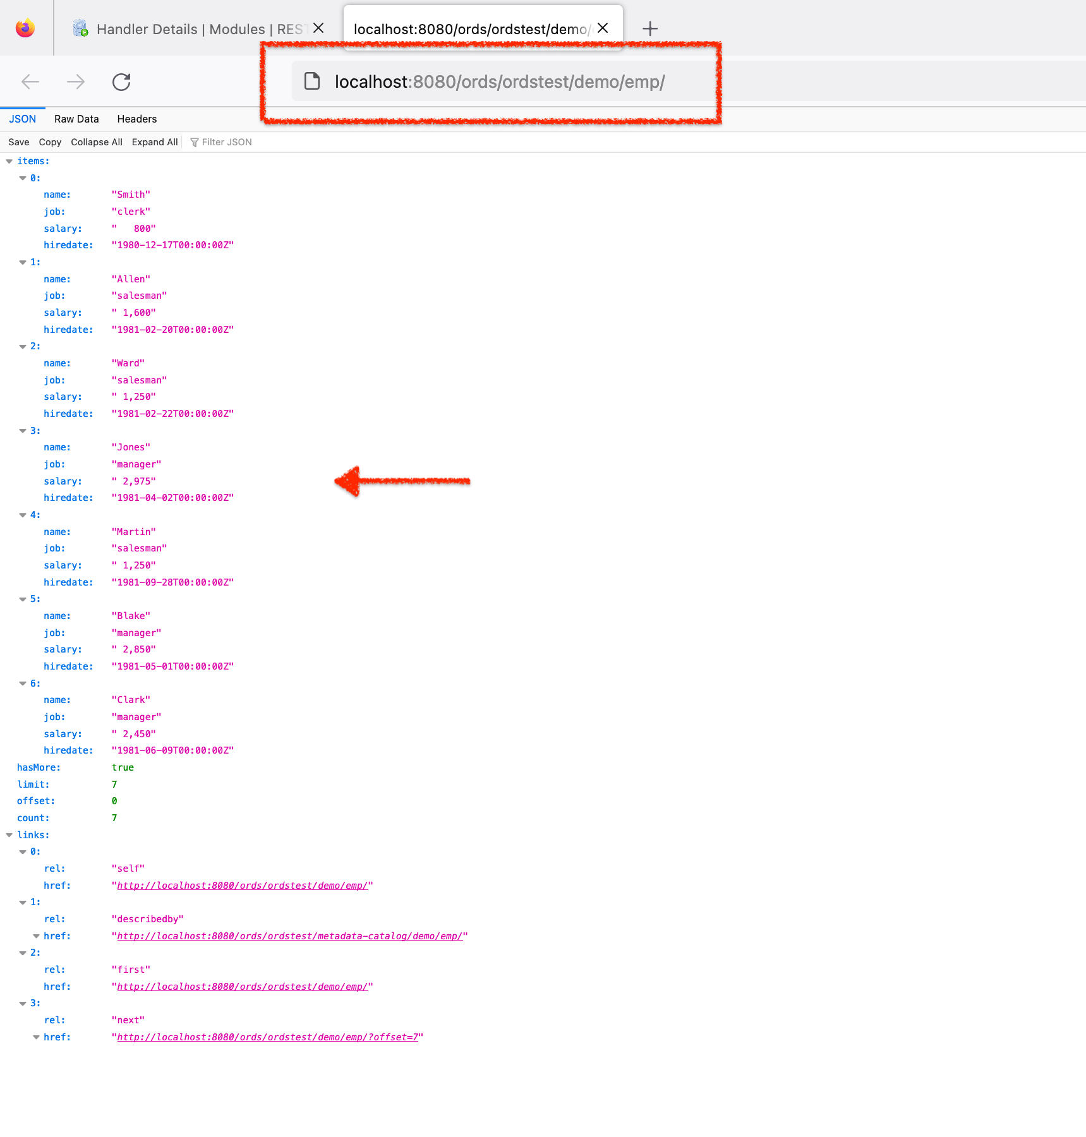Click the filter funnel icon beside Filter JSON
This screenshot has width=1086, height=1137.
point(195,141)
